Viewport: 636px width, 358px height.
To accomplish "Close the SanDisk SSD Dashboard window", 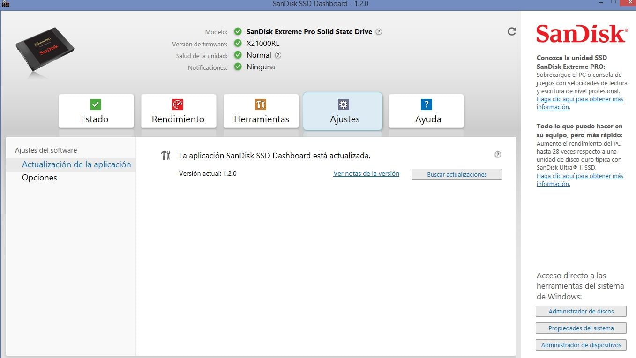I will [x=628, y=3].
